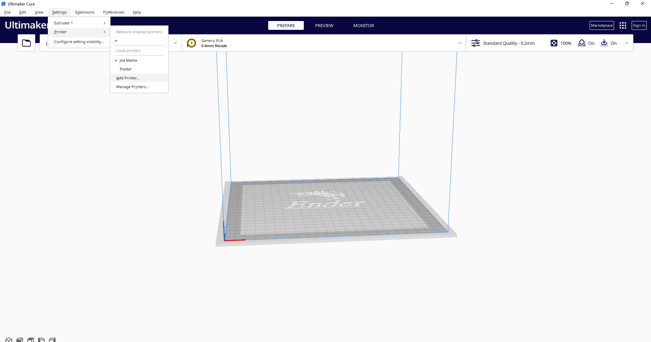Open the View menu

[x=39, y=12]
